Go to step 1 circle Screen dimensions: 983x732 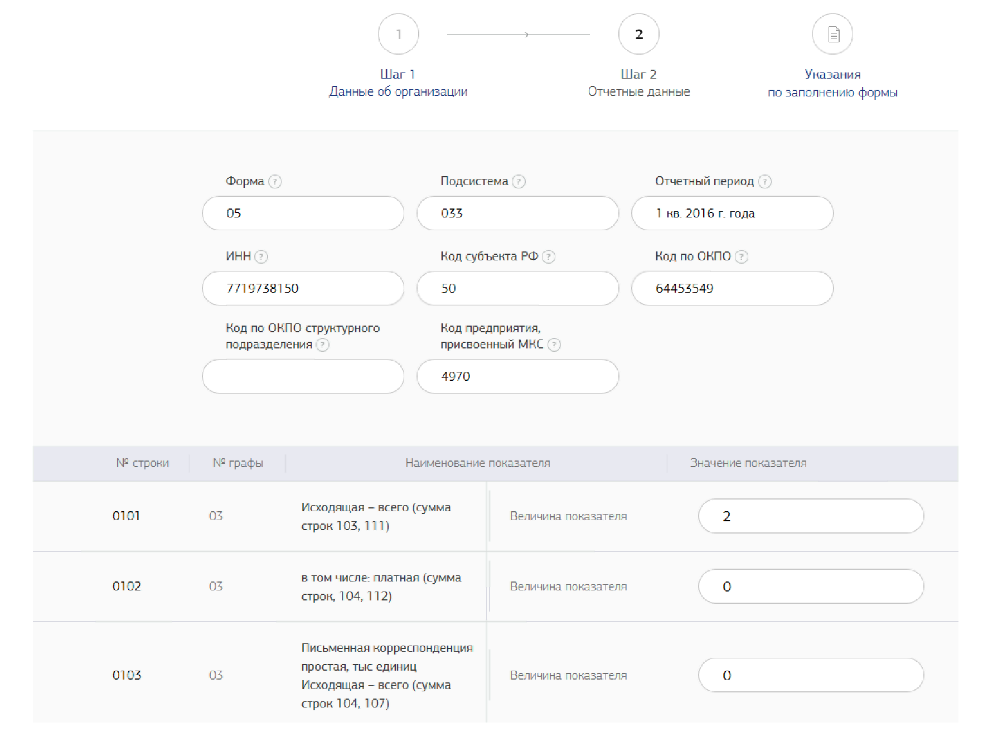pyautogui.click(x=398, y=35)
